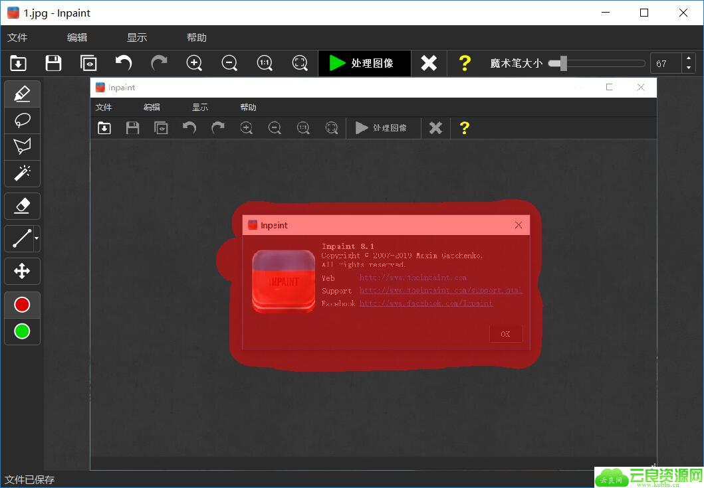Zoom in on the canvas
This screenshot has height=488, width=704.
coord(194,63)
